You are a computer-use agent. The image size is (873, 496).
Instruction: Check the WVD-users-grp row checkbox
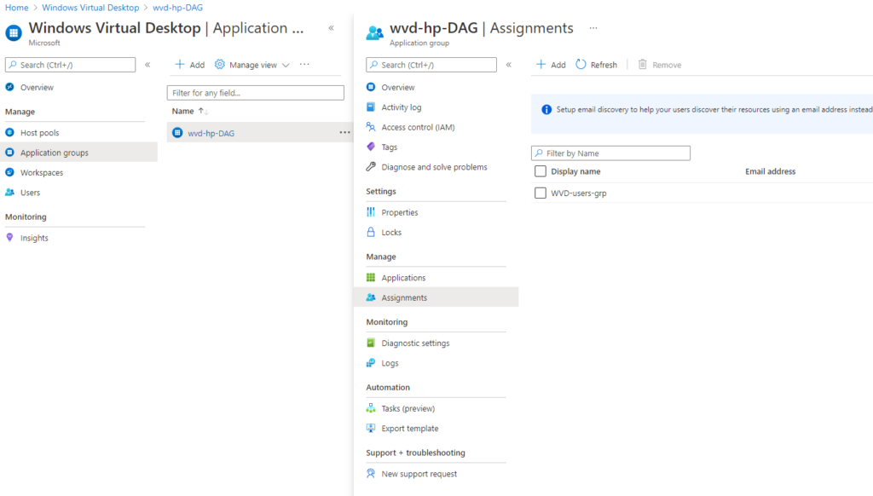coord(540,193)
